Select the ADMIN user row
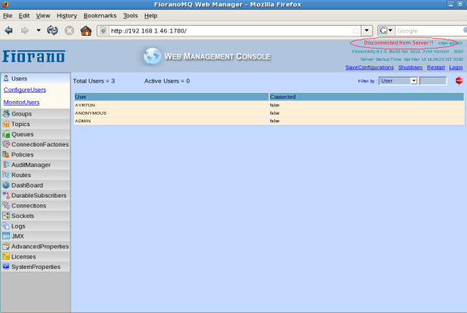The height and width of the screenshot is (313, 467). (269, 121)
